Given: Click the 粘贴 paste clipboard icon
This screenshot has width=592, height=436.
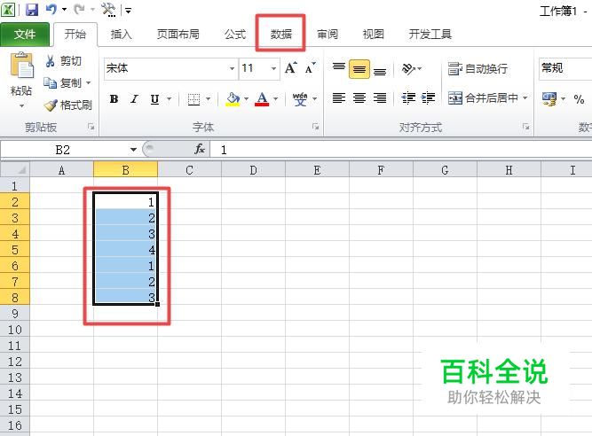Looking at the screenshot, I should [21, 66].
